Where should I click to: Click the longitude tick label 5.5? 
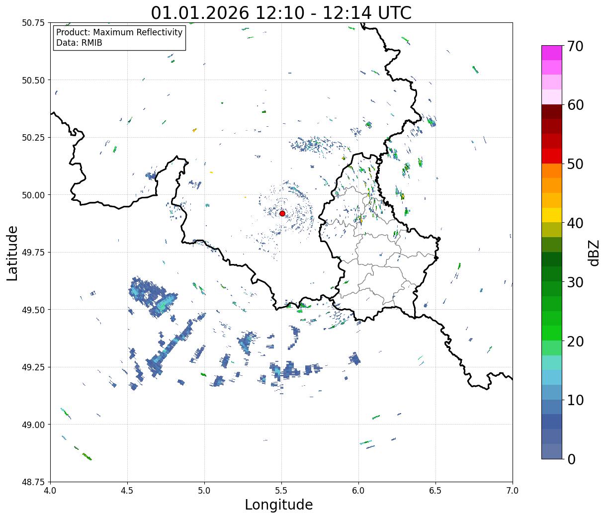(281, 491)
